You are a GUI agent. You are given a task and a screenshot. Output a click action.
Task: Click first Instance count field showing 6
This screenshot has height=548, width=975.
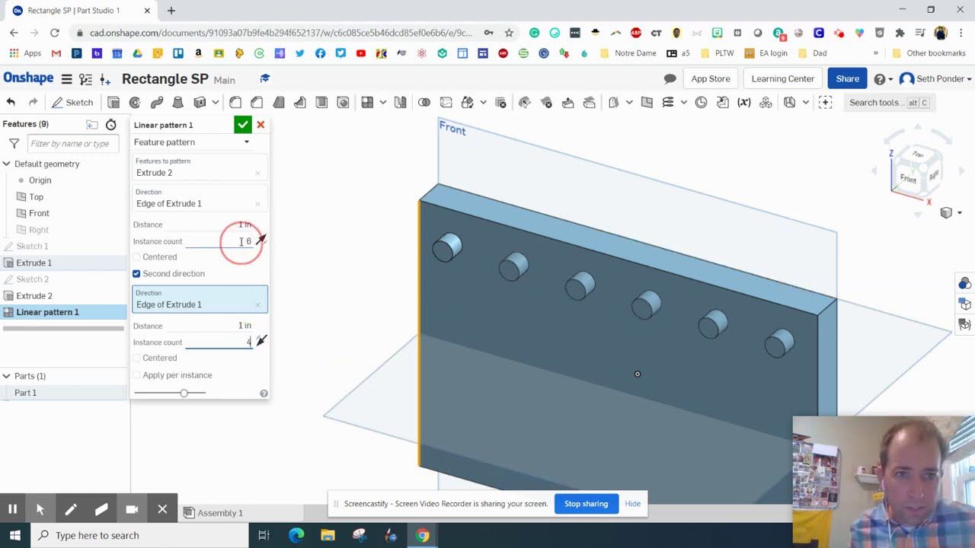[x=218, y=241]
